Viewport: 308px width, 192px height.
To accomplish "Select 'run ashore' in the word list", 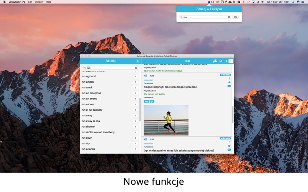I will [110, 104].
